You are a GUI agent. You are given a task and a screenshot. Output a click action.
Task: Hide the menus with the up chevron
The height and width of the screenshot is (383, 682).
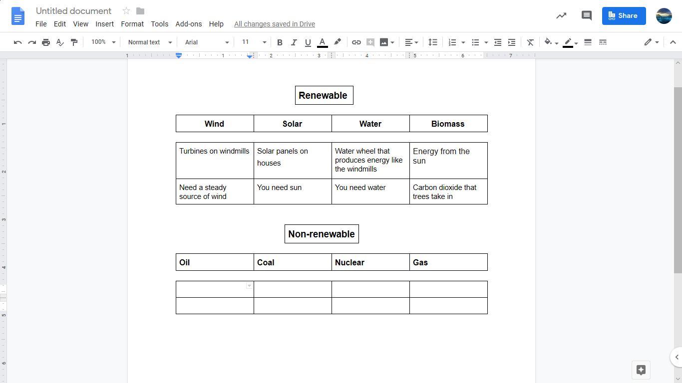pos(673,42)
